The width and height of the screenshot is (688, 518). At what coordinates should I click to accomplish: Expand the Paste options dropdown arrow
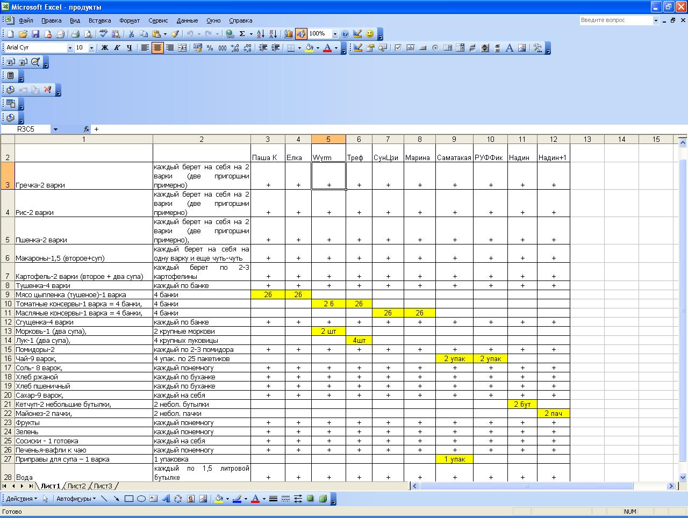point(164,34)
